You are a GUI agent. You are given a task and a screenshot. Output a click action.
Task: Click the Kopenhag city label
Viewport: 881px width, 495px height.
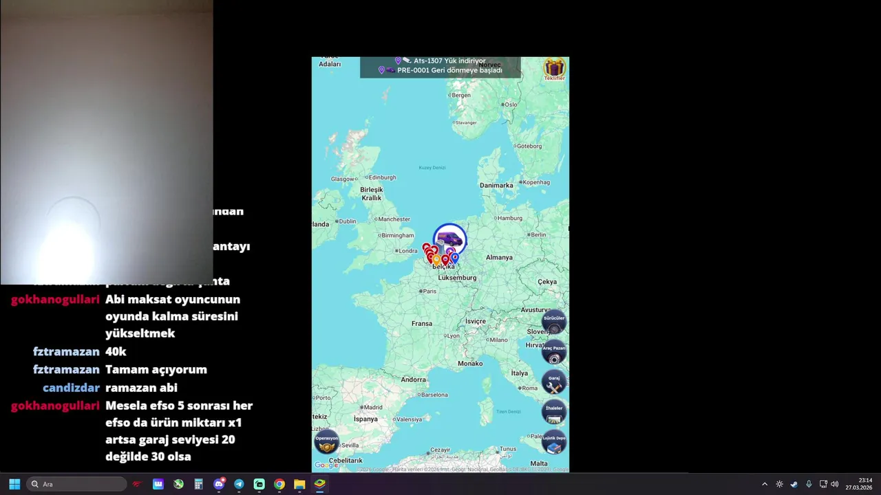tap(537, 182)
